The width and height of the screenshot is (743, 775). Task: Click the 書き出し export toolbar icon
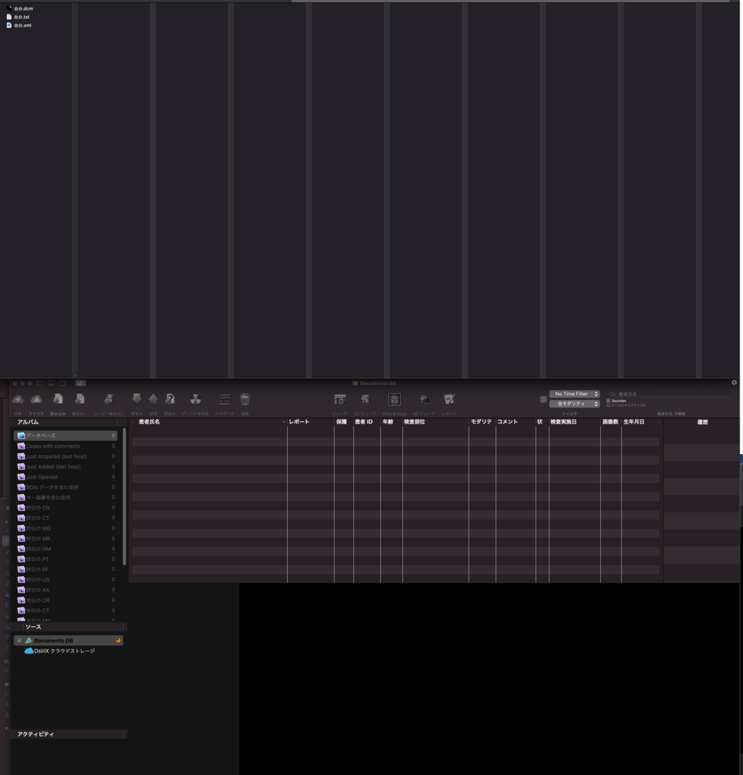tap(79, 399)
